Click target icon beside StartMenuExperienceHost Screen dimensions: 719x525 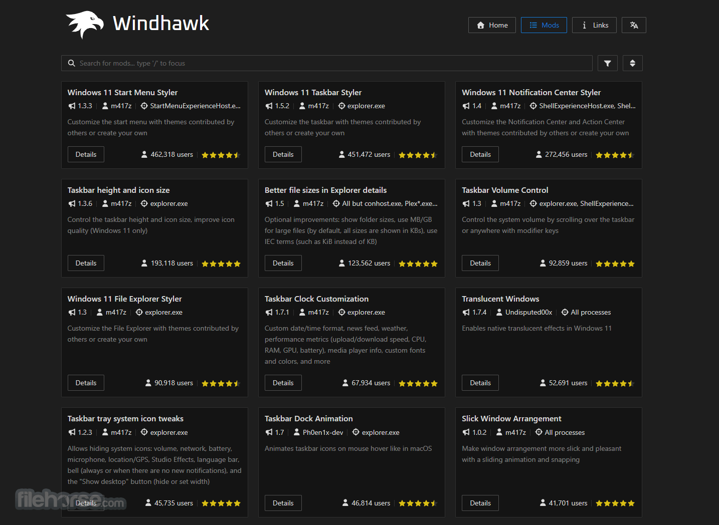(x=144, y=106)
